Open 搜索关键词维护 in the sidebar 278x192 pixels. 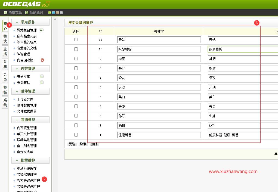click(x=28, y=180)
